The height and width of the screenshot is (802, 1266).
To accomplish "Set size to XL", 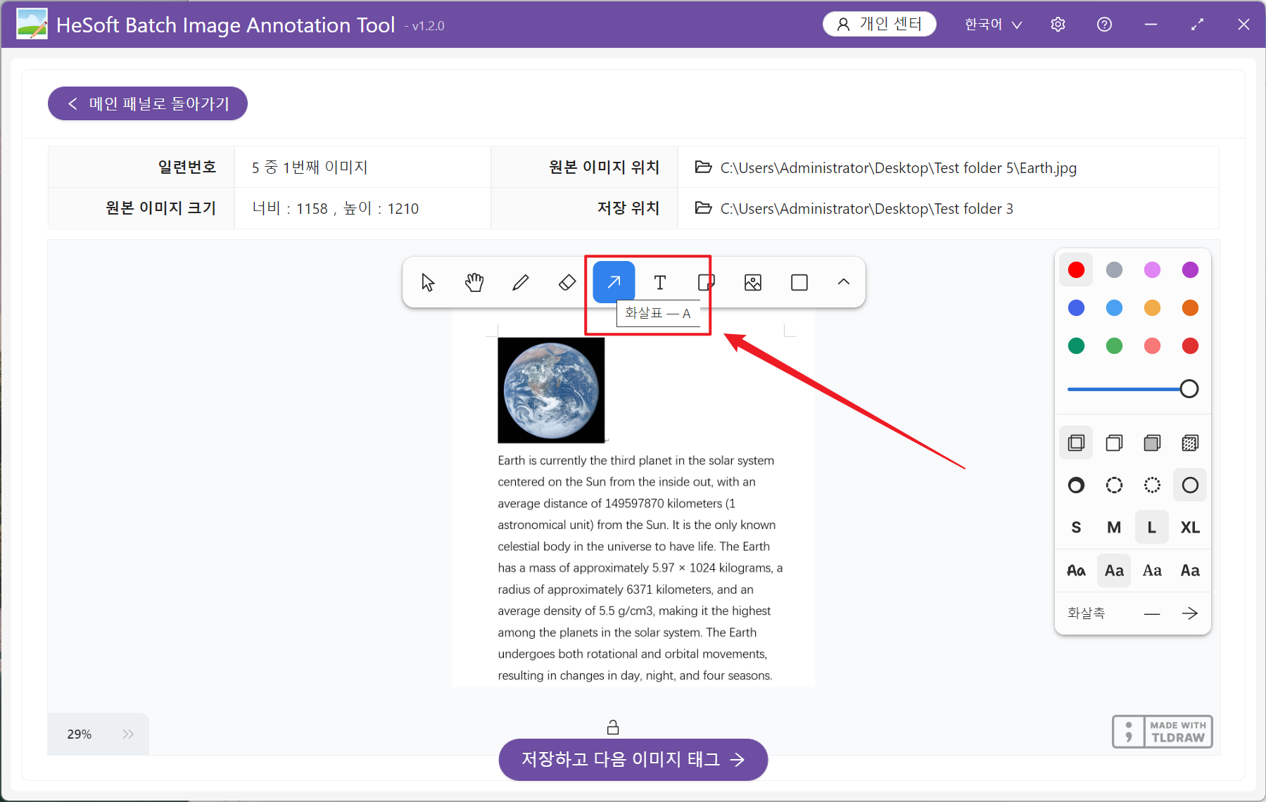I will click(1190, 527).
